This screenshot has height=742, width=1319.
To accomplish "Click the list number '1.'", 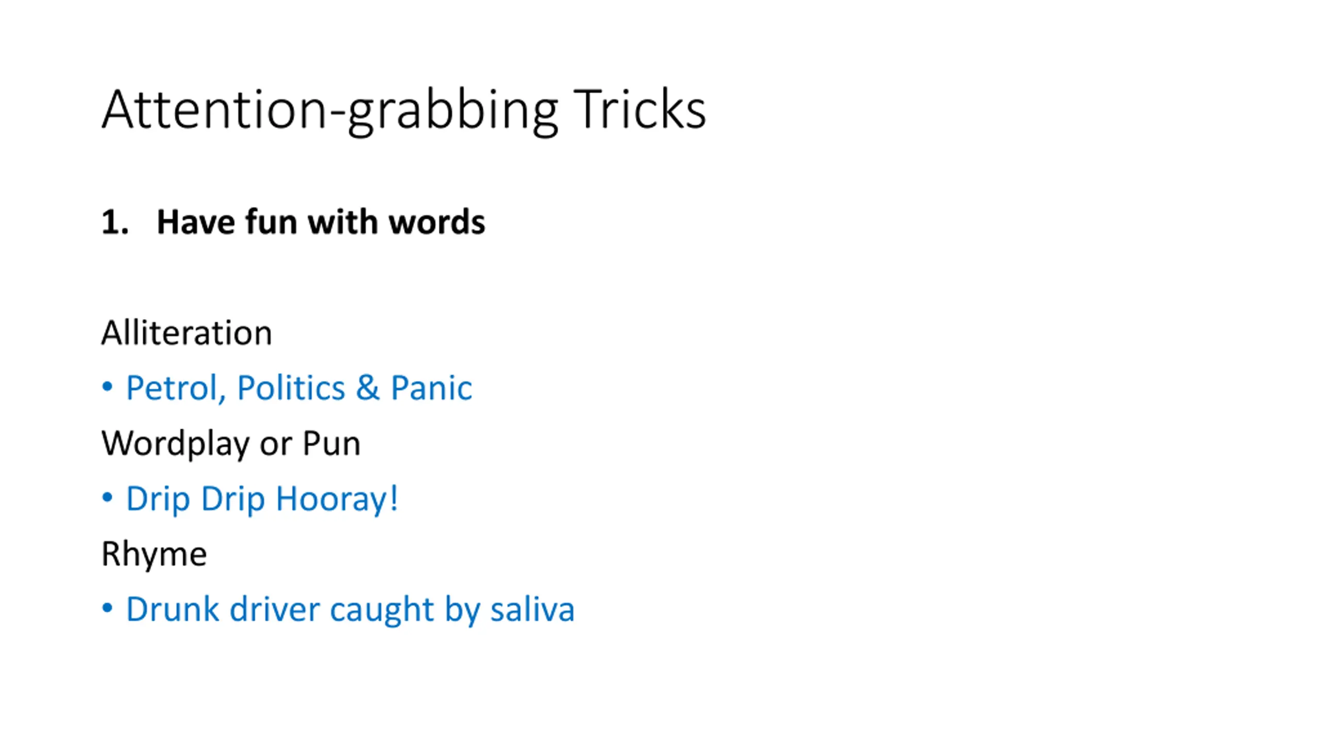I will click(115, 222).
